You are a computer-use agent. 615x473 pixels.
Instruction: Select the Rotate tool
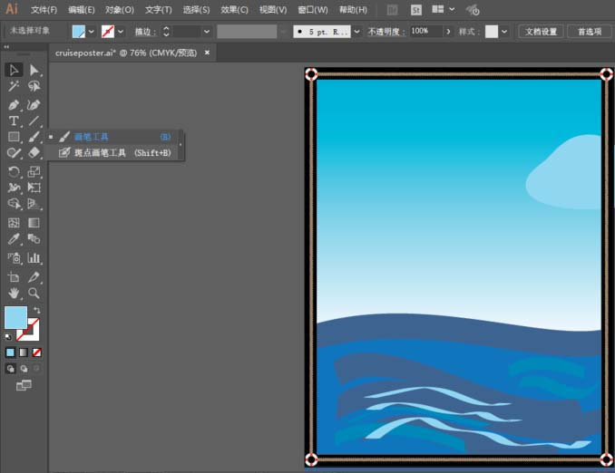click(14, 171)
